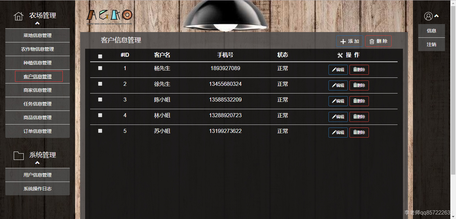Delete the 苏小姐 customer row

[359, 133]
